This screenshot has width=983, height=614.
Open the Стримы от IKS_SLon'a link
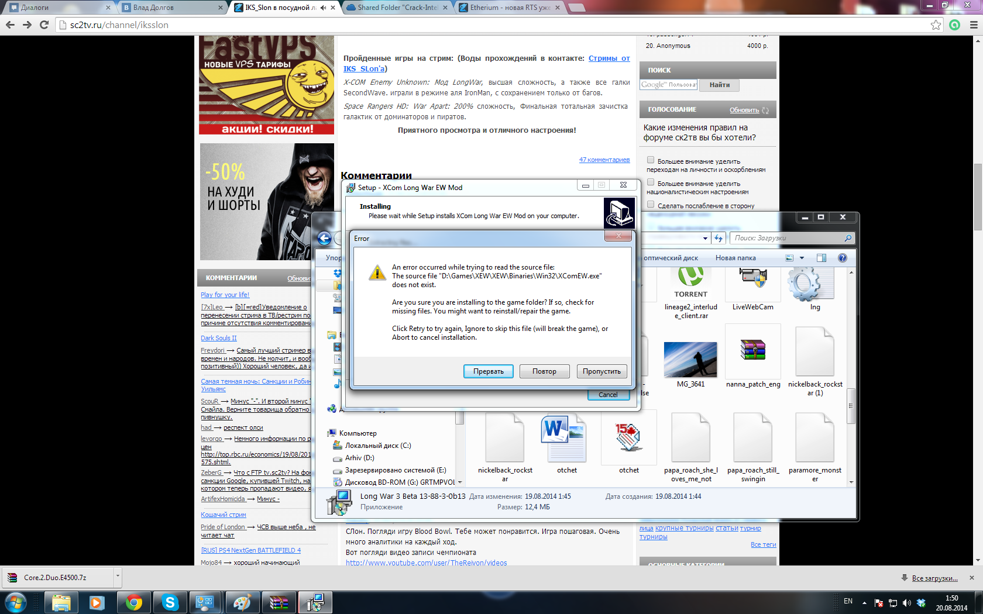(487, 63)
